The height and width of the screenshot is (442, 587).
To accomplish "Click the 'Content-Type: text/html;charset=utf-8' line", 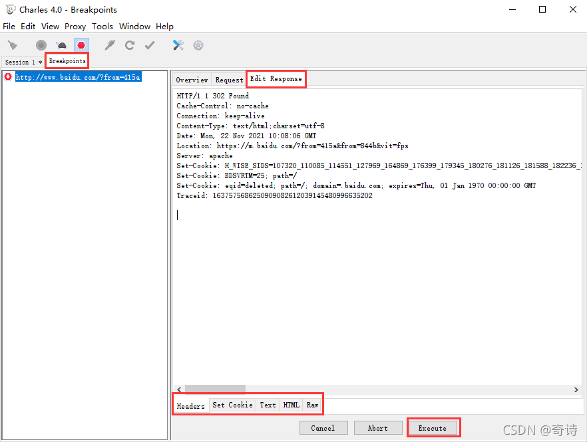I will 250,126.
